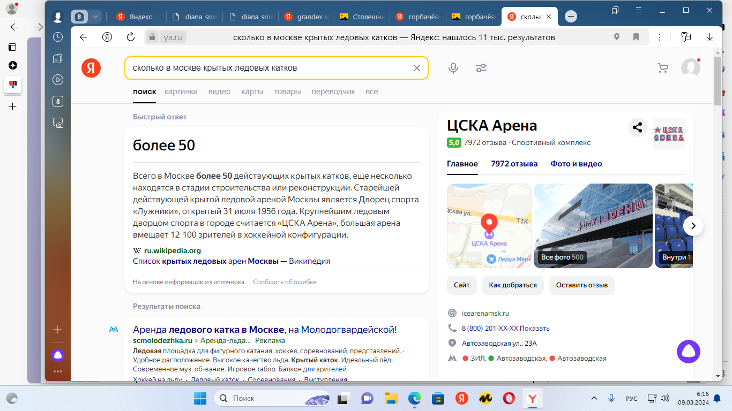Click the Оставить отзыв button
Screen dimensions: 732x411
point(582,285)
